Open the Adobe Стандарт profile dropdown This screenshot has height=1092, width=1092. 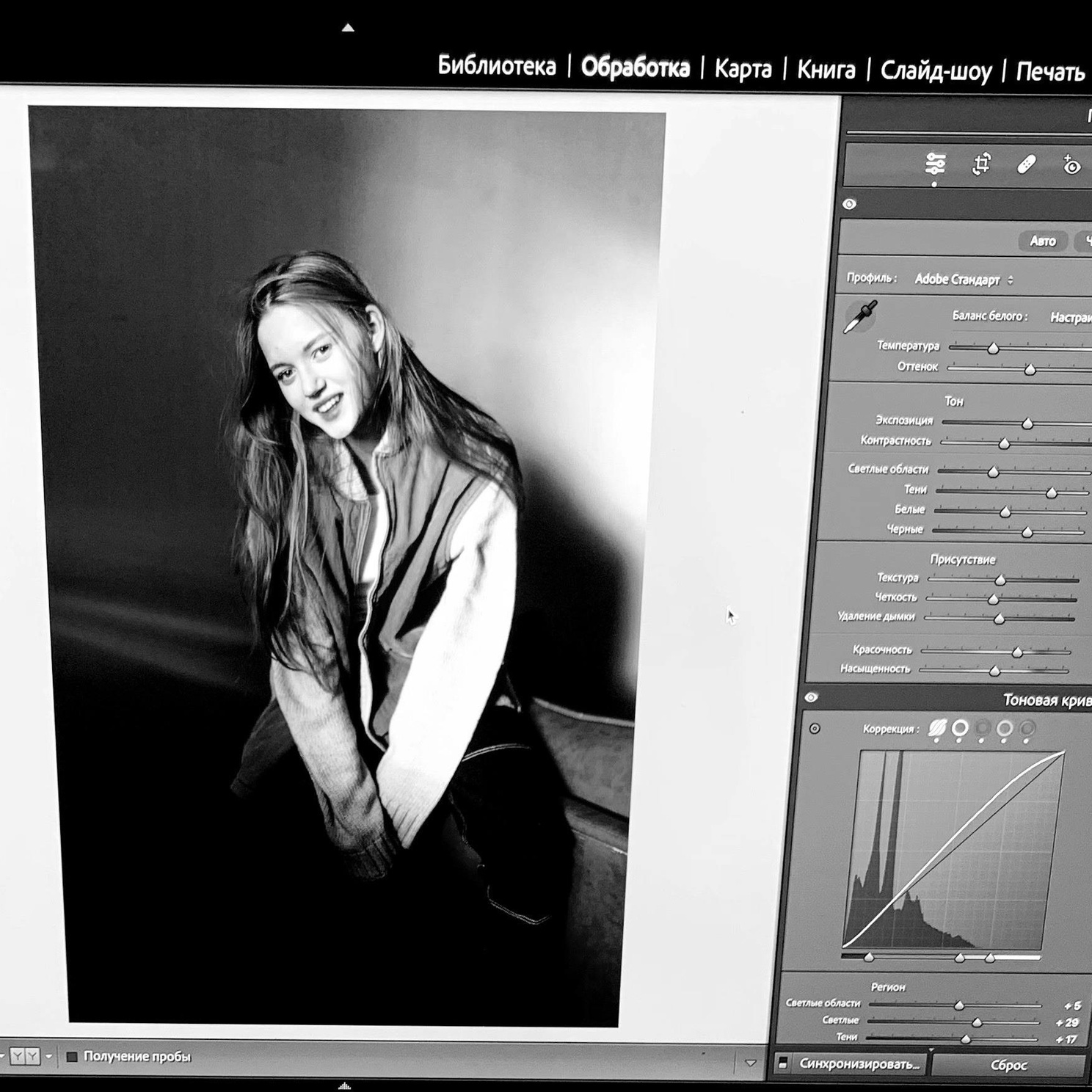(964, 280)
